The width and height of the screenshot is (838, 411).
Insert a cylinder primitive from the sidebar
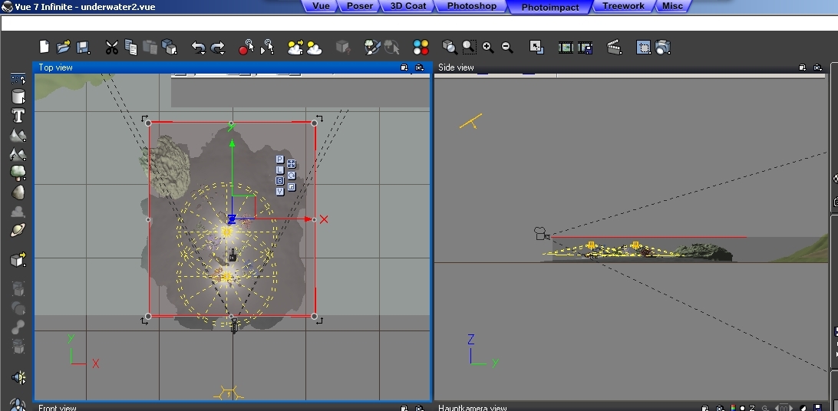[18, 97]
